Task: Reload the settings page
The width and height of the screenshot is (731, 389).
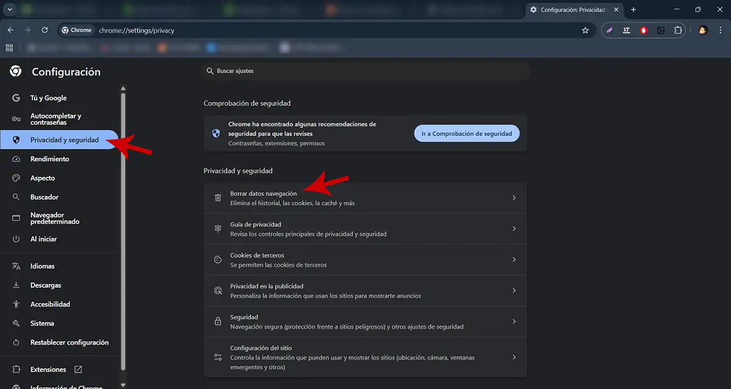Action: coord(44,29)
